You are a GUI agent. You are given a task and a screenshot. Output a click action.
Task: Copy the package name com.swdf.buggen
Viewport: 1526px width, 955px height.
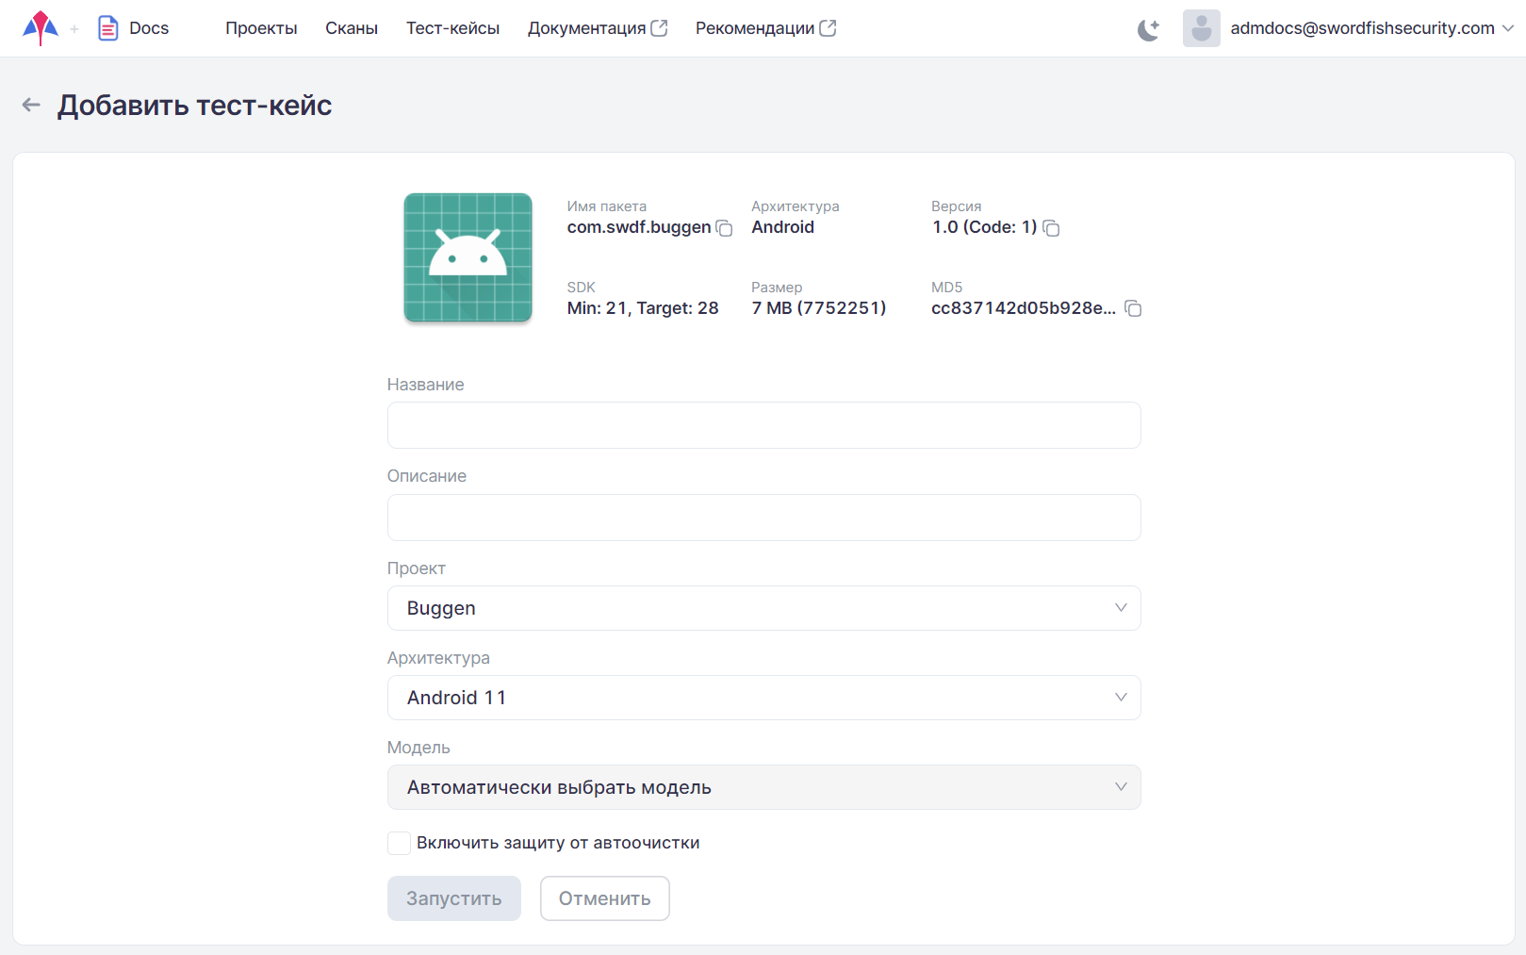(x=724, y=228)
